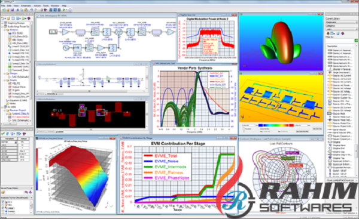Expand the Analysis folder in workspace tree
Image resolution: width=359 pixels, height=219 pixels.
pyautogui.click(x=5, y=30)
